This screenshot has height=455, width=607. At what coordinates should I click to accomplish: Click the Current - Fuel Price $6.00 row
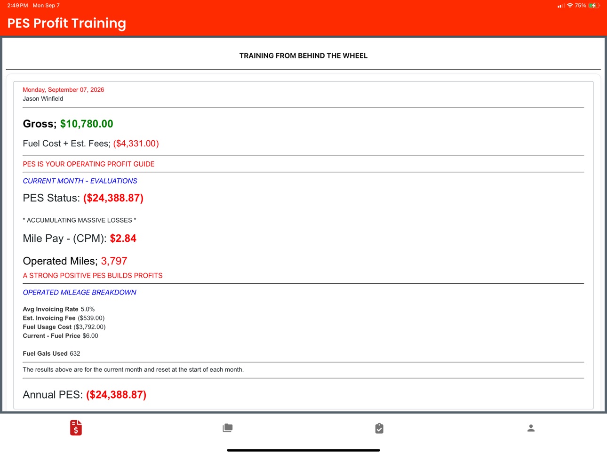click(x=60, y=336)
